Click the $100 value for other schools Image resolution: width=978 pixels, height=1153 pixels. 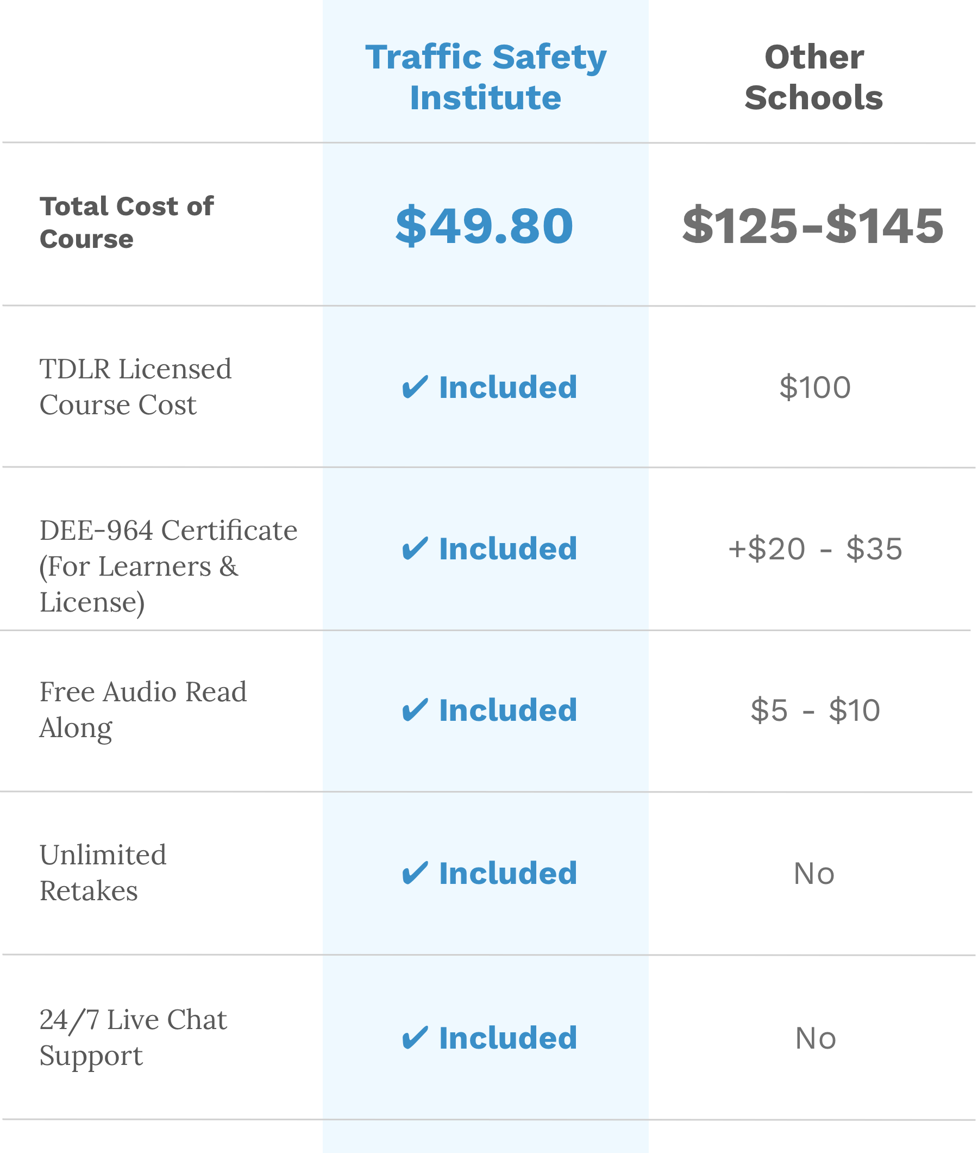(x=814, y=387)
